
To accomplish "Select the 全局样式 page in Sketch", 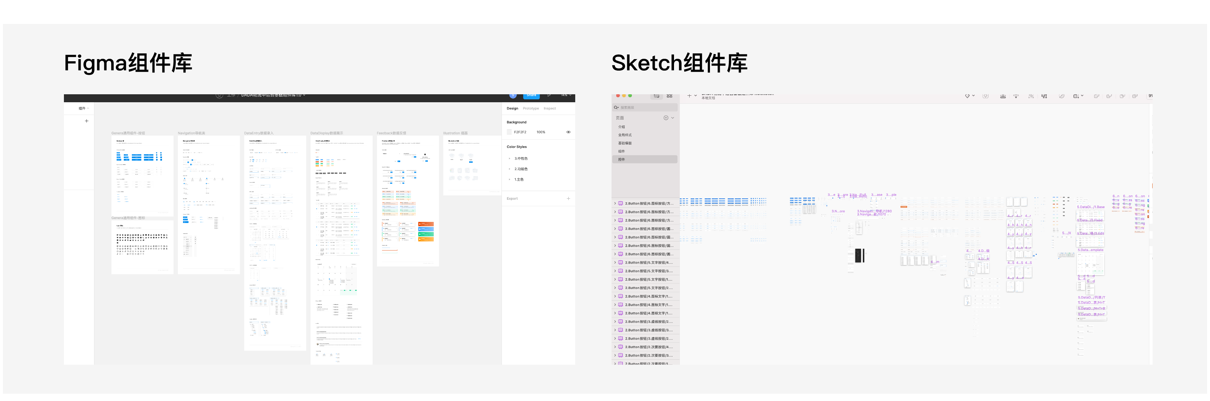I will [x=625, y=135].
